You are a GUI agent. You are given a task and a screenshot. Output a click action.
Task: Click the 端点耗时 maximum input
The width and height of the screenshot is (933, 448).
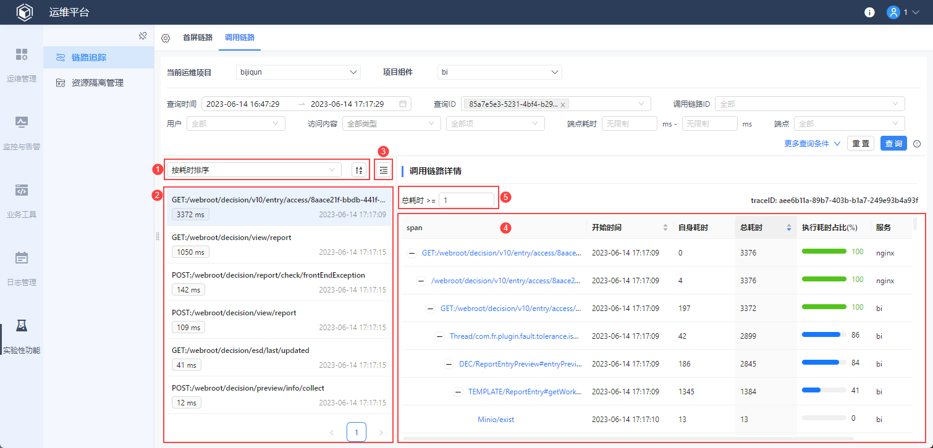(x=710, y=123)
